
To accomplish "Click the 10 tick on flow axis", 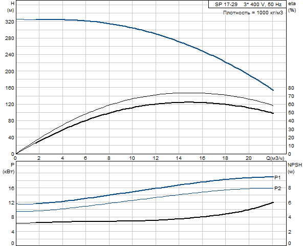I will click(132, 158).
